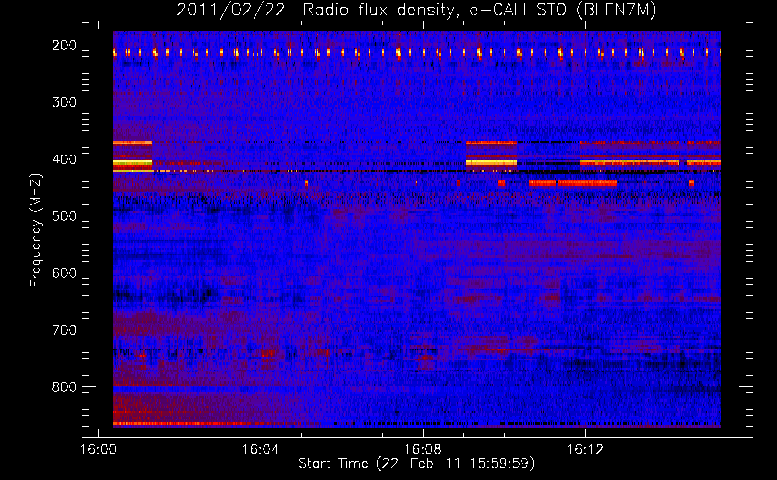Click the 200 frequency tick label
The width and height of the screenshot is (777, 480).
[x=64, y=45]
